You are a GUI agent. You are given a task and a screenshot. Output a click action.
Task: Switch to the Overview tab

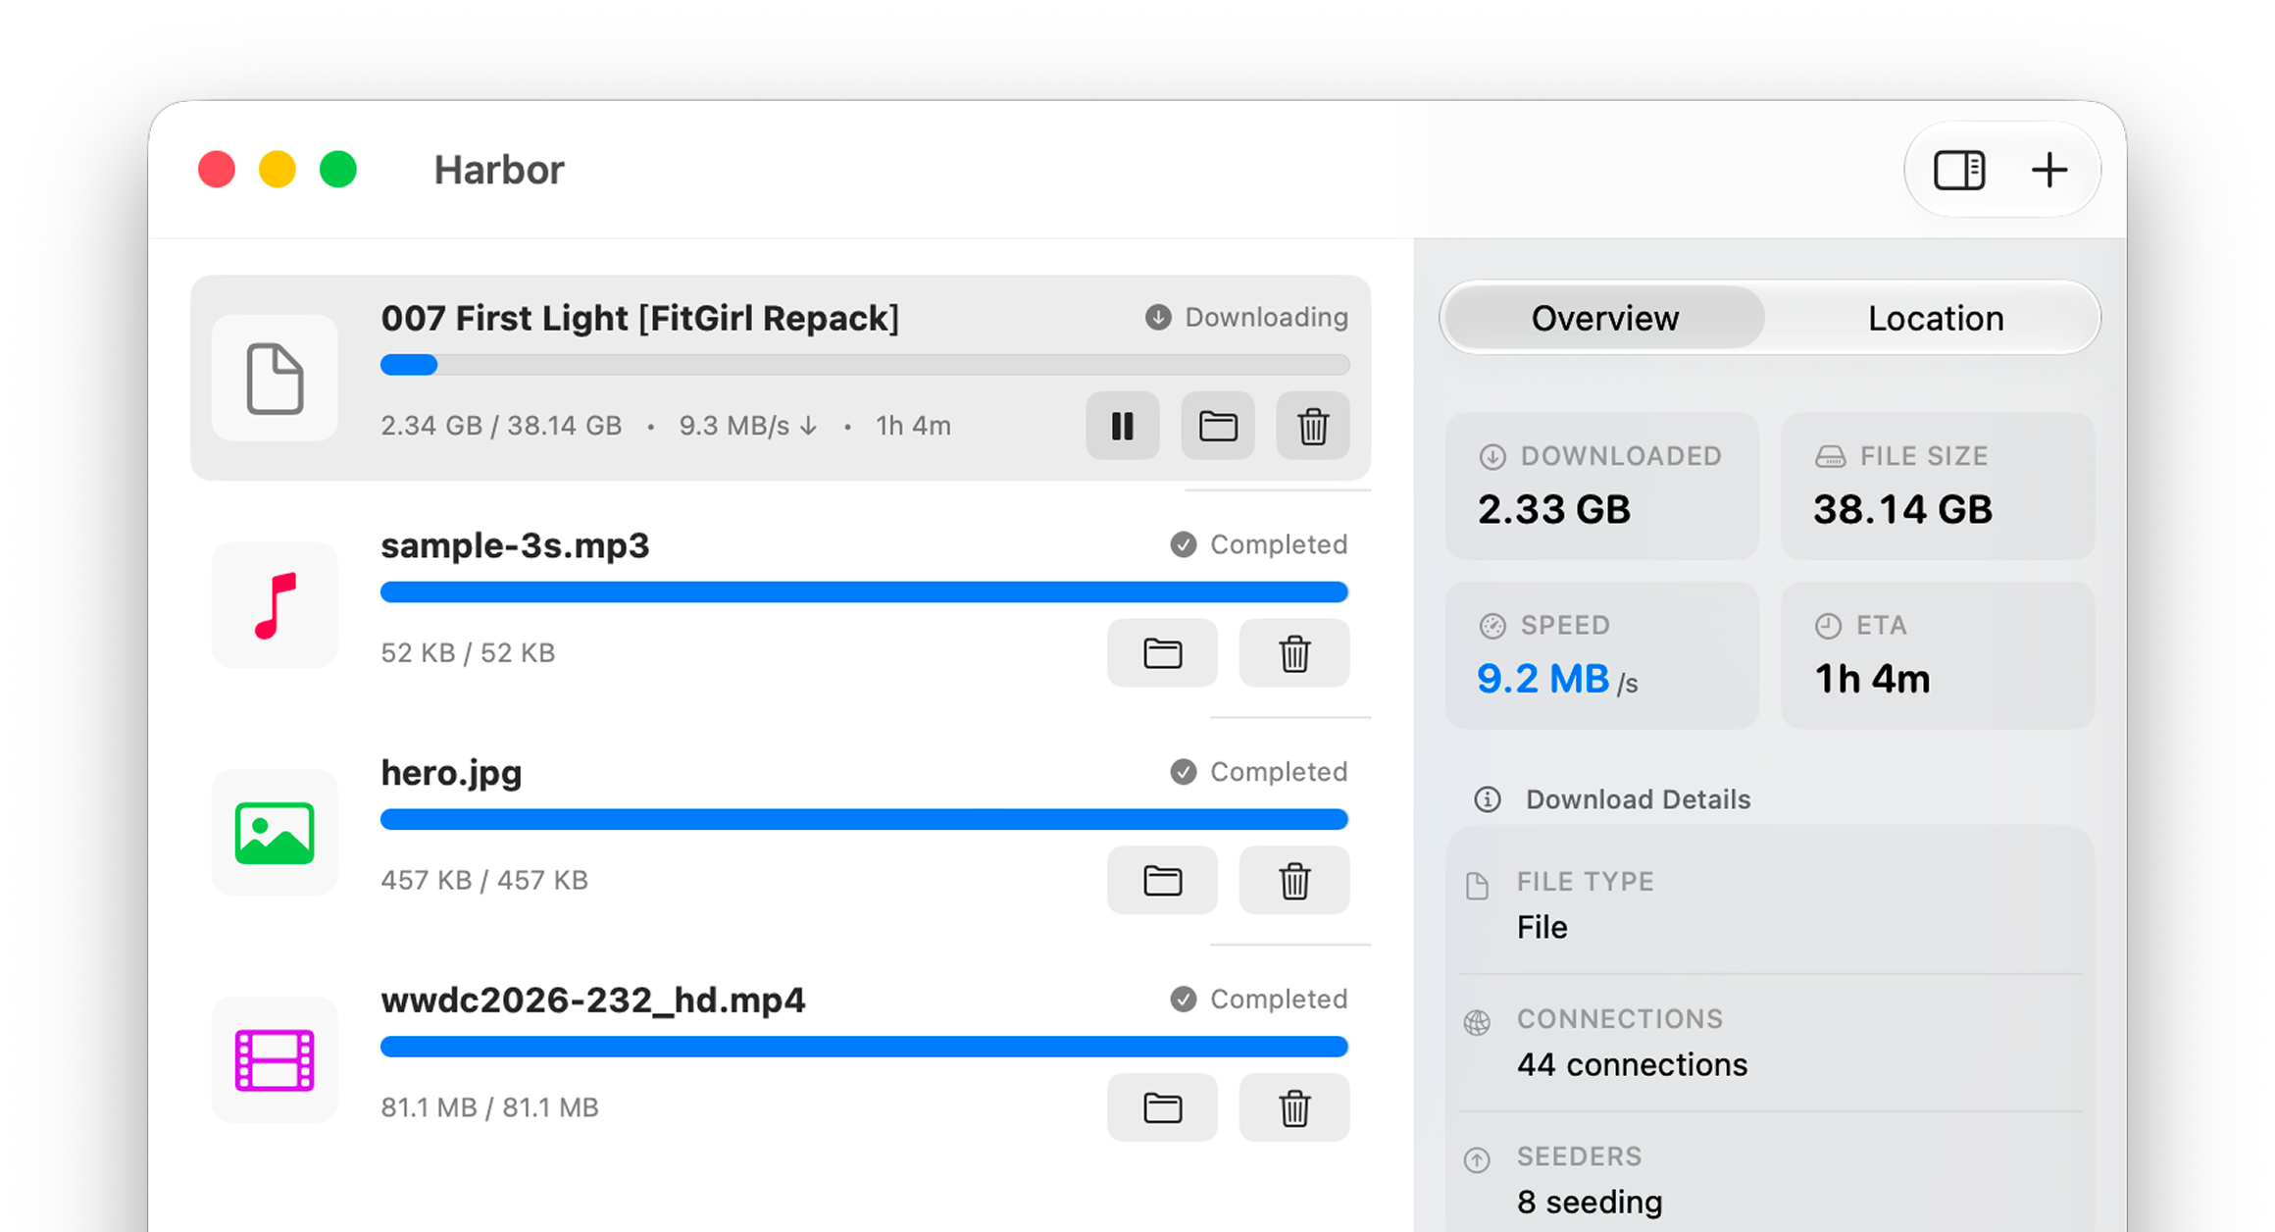1605,318
